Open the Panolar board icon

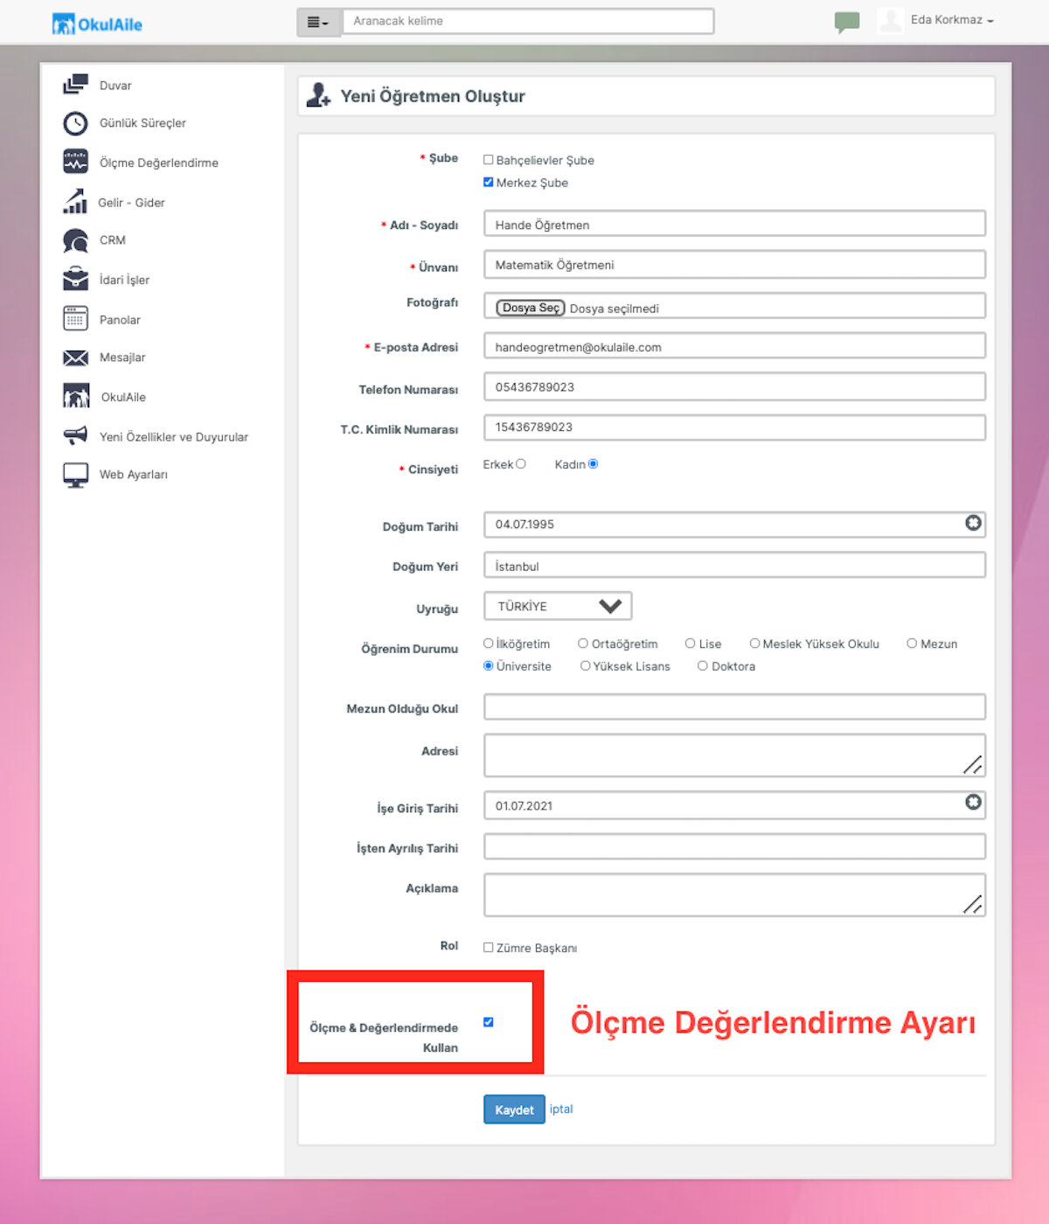coord(75,318)
